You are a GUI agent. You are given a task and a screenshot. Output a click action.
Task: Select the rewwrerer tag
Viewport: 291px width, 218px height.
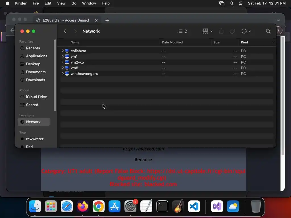34,139
